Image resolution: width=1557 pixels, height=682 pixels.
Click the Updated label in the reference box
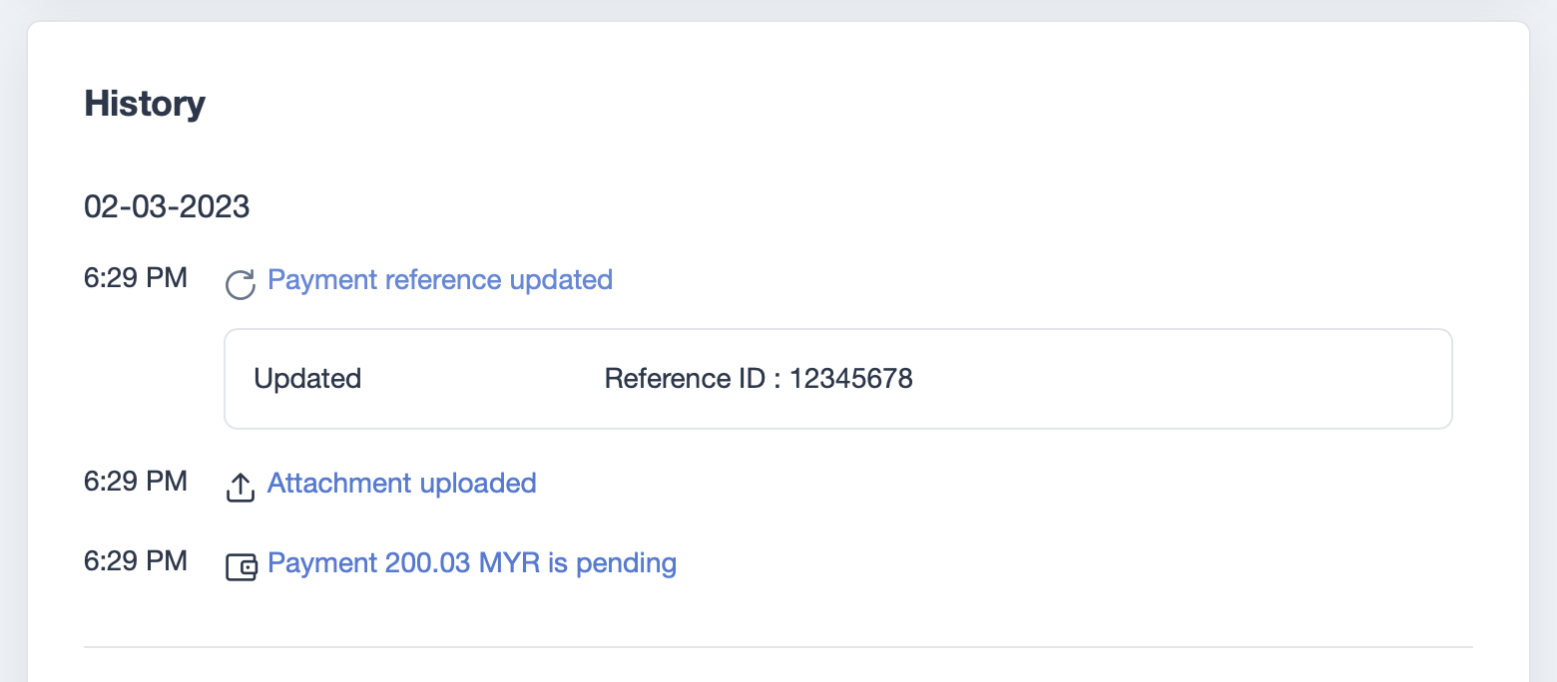pos(307,379)
